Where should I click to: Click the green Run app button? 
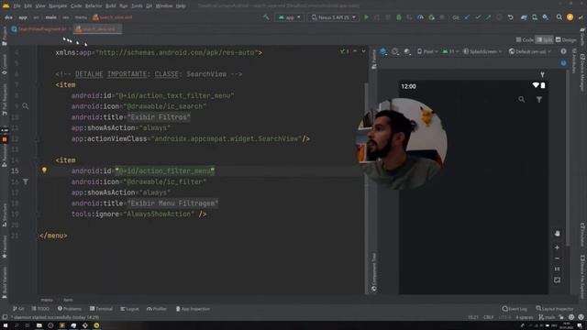point(366,17)
